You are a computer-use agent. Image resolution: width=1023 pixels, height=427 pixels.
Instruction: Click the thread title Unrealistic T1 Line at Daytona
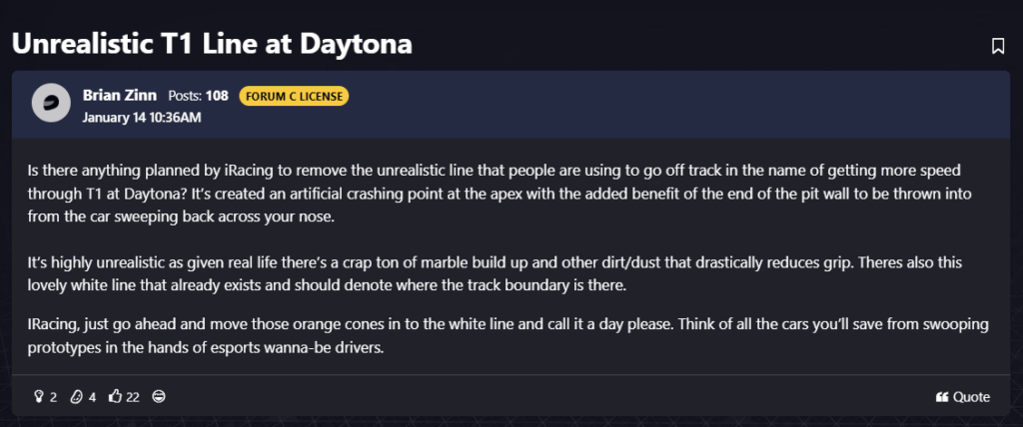[x=212, y=44]
